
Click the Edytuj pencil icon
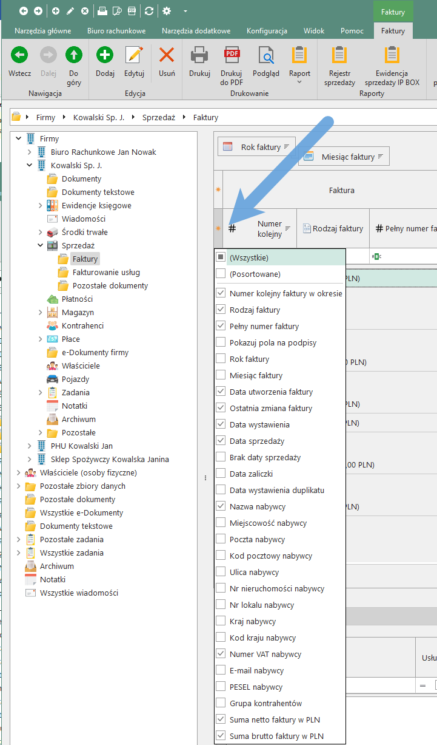click(x=134, y=55)
